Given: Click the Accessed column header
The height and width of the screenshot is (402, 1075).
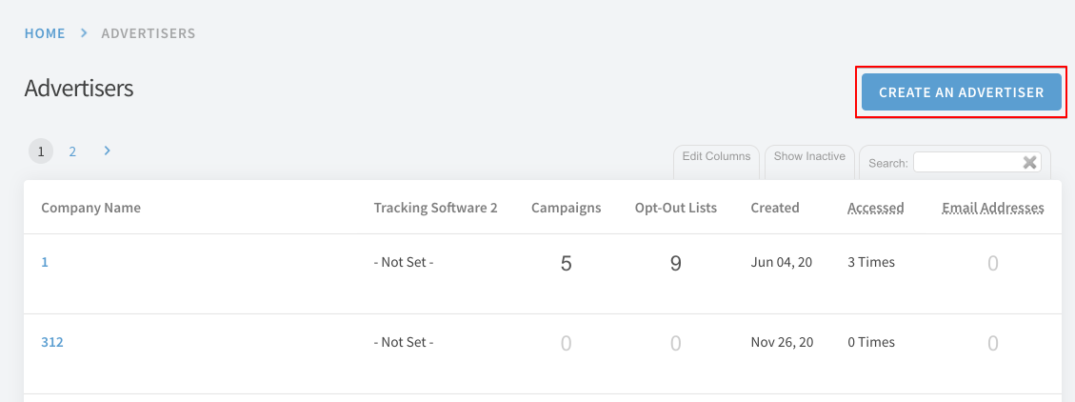Looking at the screenshot, I should click(x=875, y=208).
